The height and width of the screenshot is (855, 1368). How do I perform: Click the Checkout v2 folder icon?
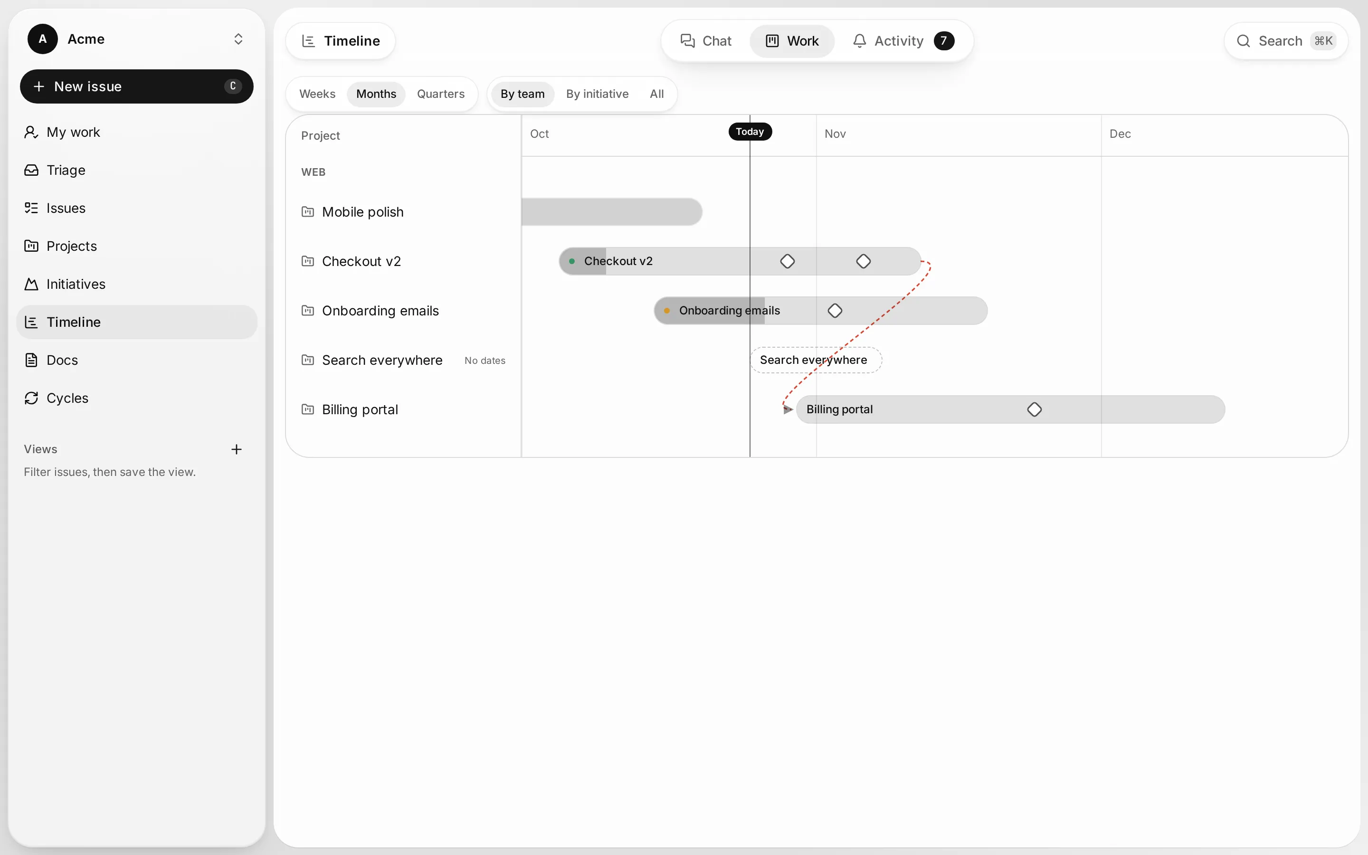point(307,261)
